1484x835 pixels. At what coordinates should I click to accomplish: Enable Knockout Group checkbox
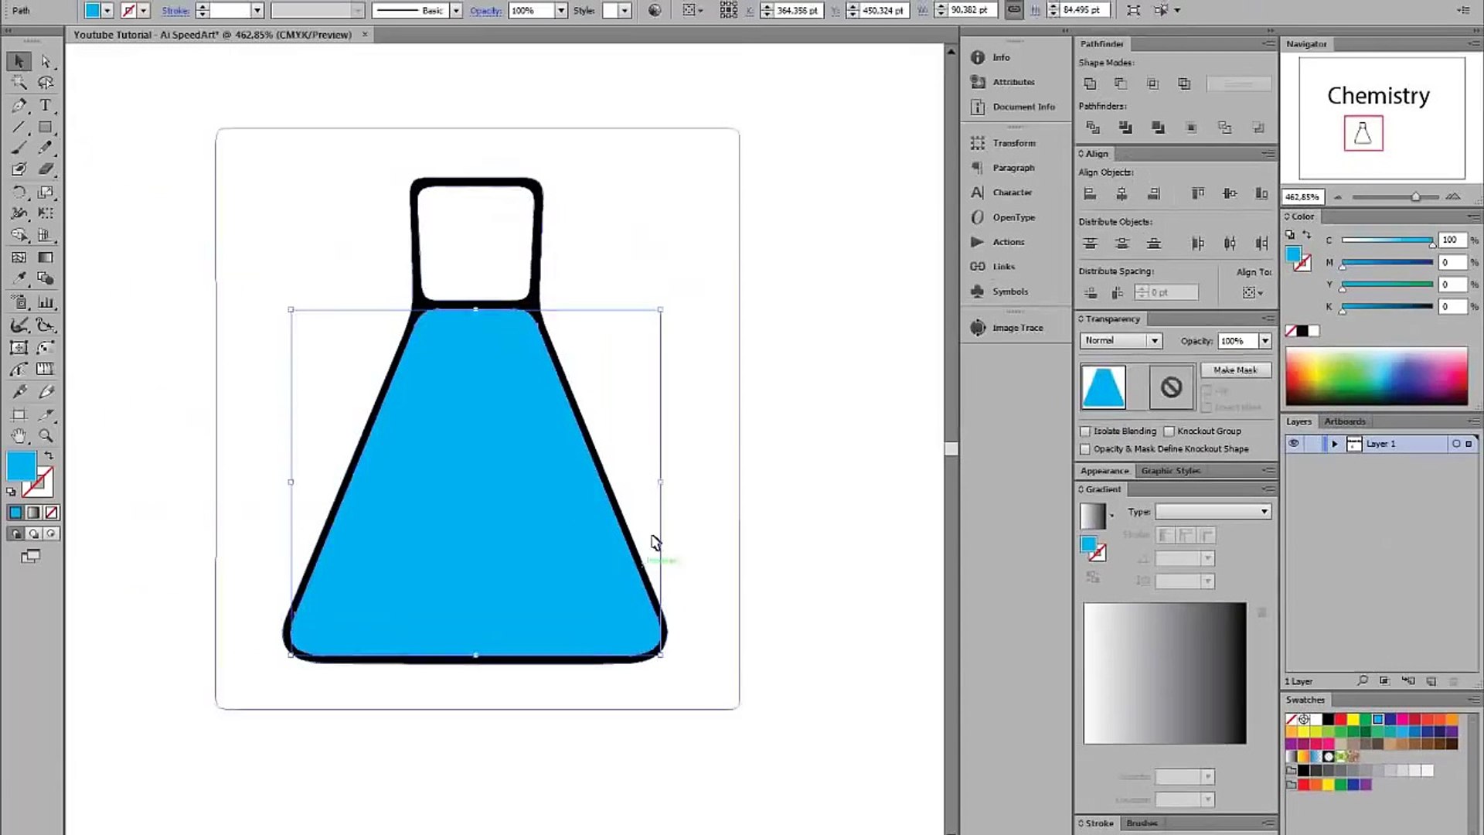click(x=1169, y=431)
